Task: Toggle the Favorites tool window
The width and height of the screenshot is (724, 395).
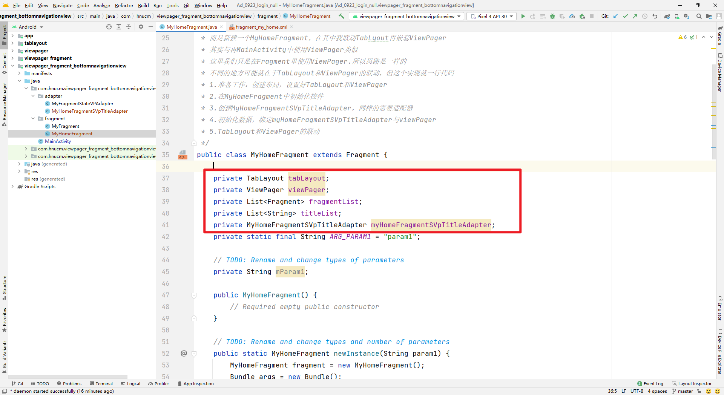Action: (x=4, y=320)
